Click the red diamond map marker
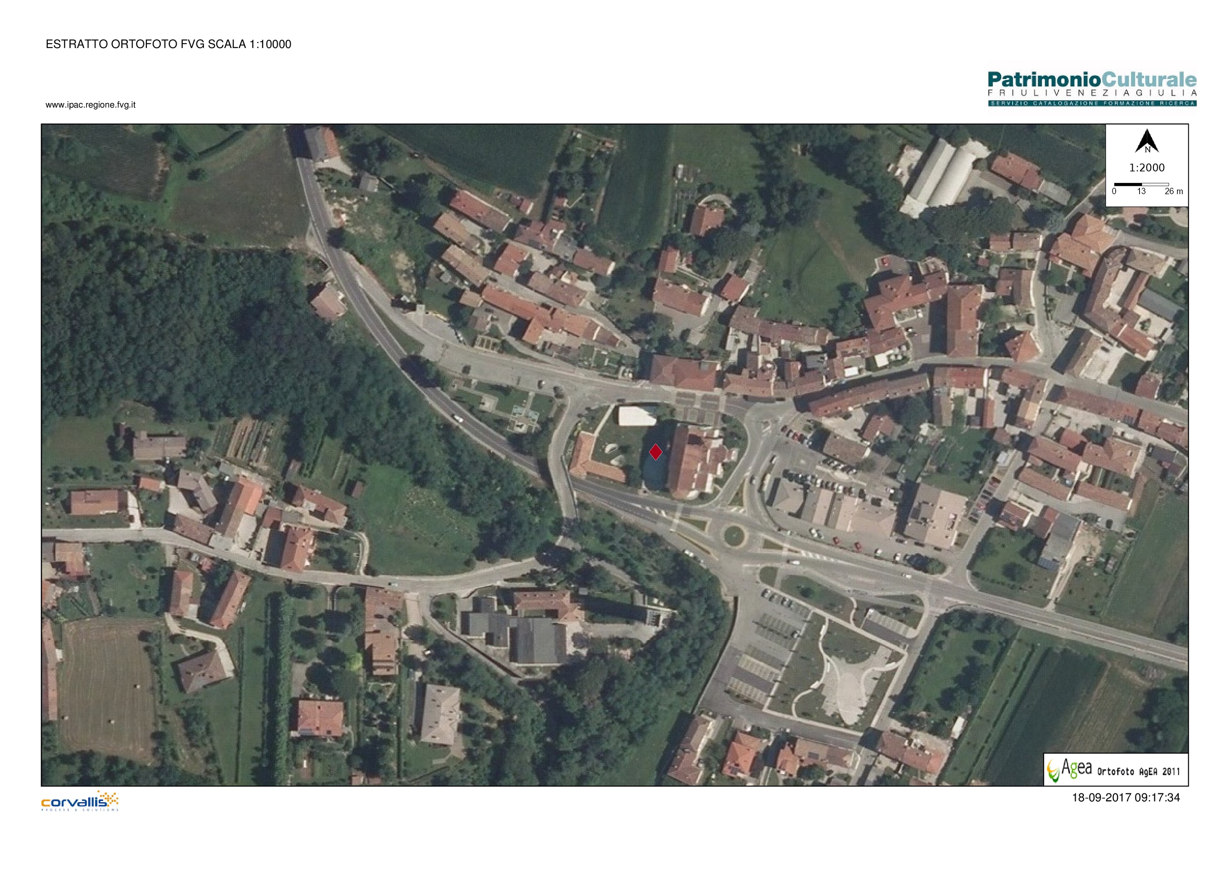Screen dimensions: 1230x869 pos(656,452)
